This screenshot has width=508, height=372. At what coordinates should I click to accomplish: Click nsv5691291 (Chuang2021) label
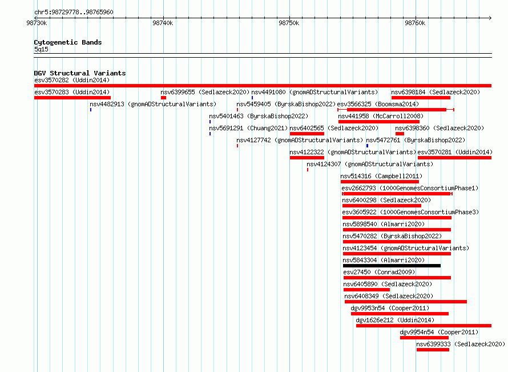click(248, 128)
